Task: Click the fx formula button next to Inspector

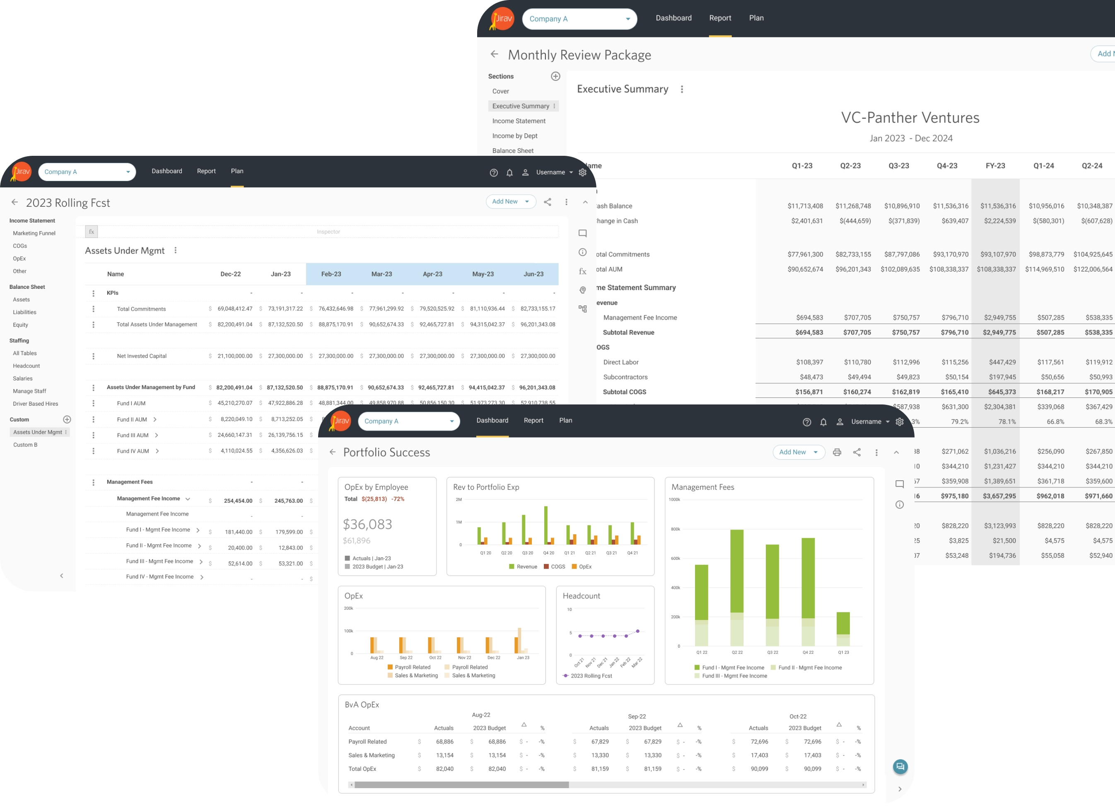Action: [x=92, y=232]
